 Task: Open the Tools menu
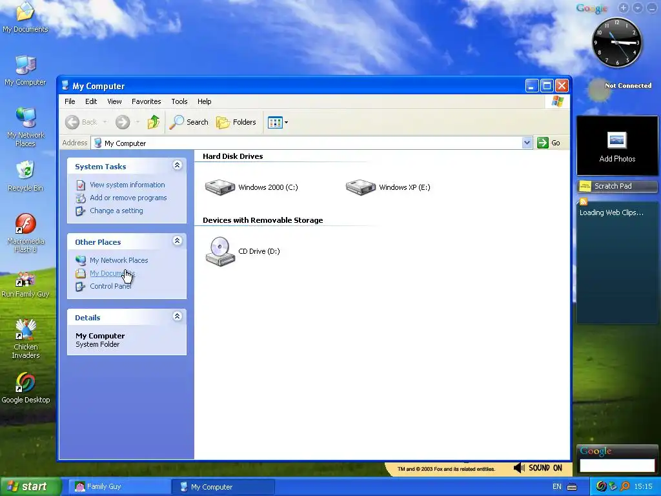[179, 101]
